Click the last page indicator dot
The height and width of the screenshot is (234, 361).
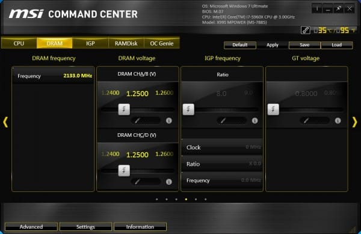(x=205, y=199)
